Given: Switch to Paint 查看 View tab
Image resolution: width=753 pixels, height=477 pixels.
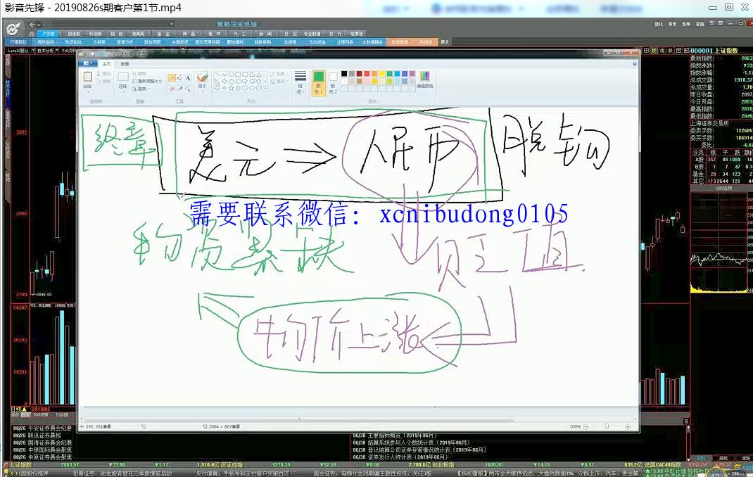Looking at the screenshot, I should (x=125, y=64).
